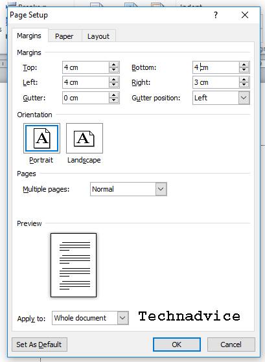
Task: Click the Orientation section heading
Action: [x=34, y=115]
